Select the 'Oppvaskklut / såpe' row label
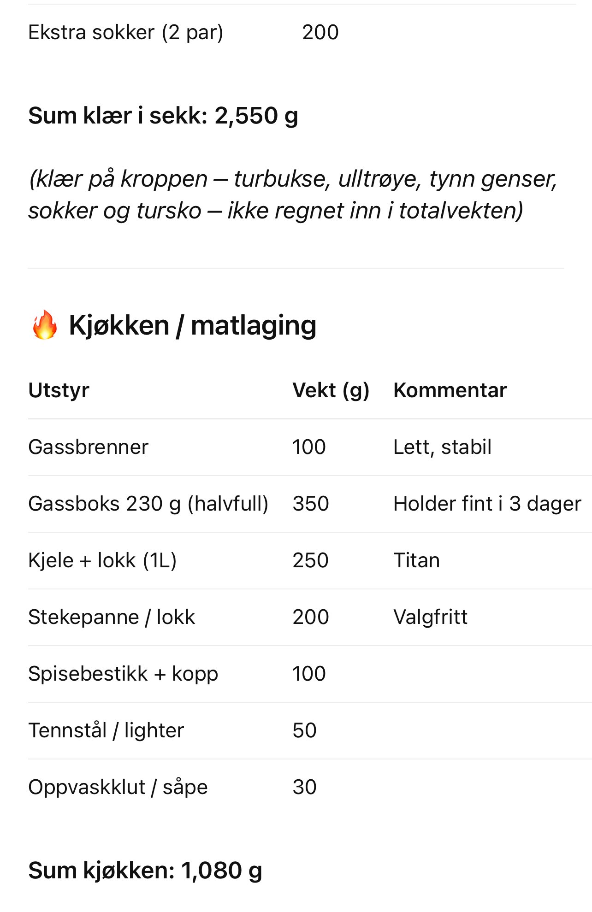 118,787
